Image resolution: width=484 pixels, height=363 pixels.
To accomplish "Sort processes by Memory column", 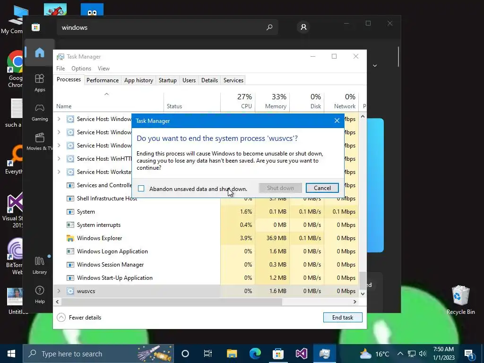I will pos(273,101).
